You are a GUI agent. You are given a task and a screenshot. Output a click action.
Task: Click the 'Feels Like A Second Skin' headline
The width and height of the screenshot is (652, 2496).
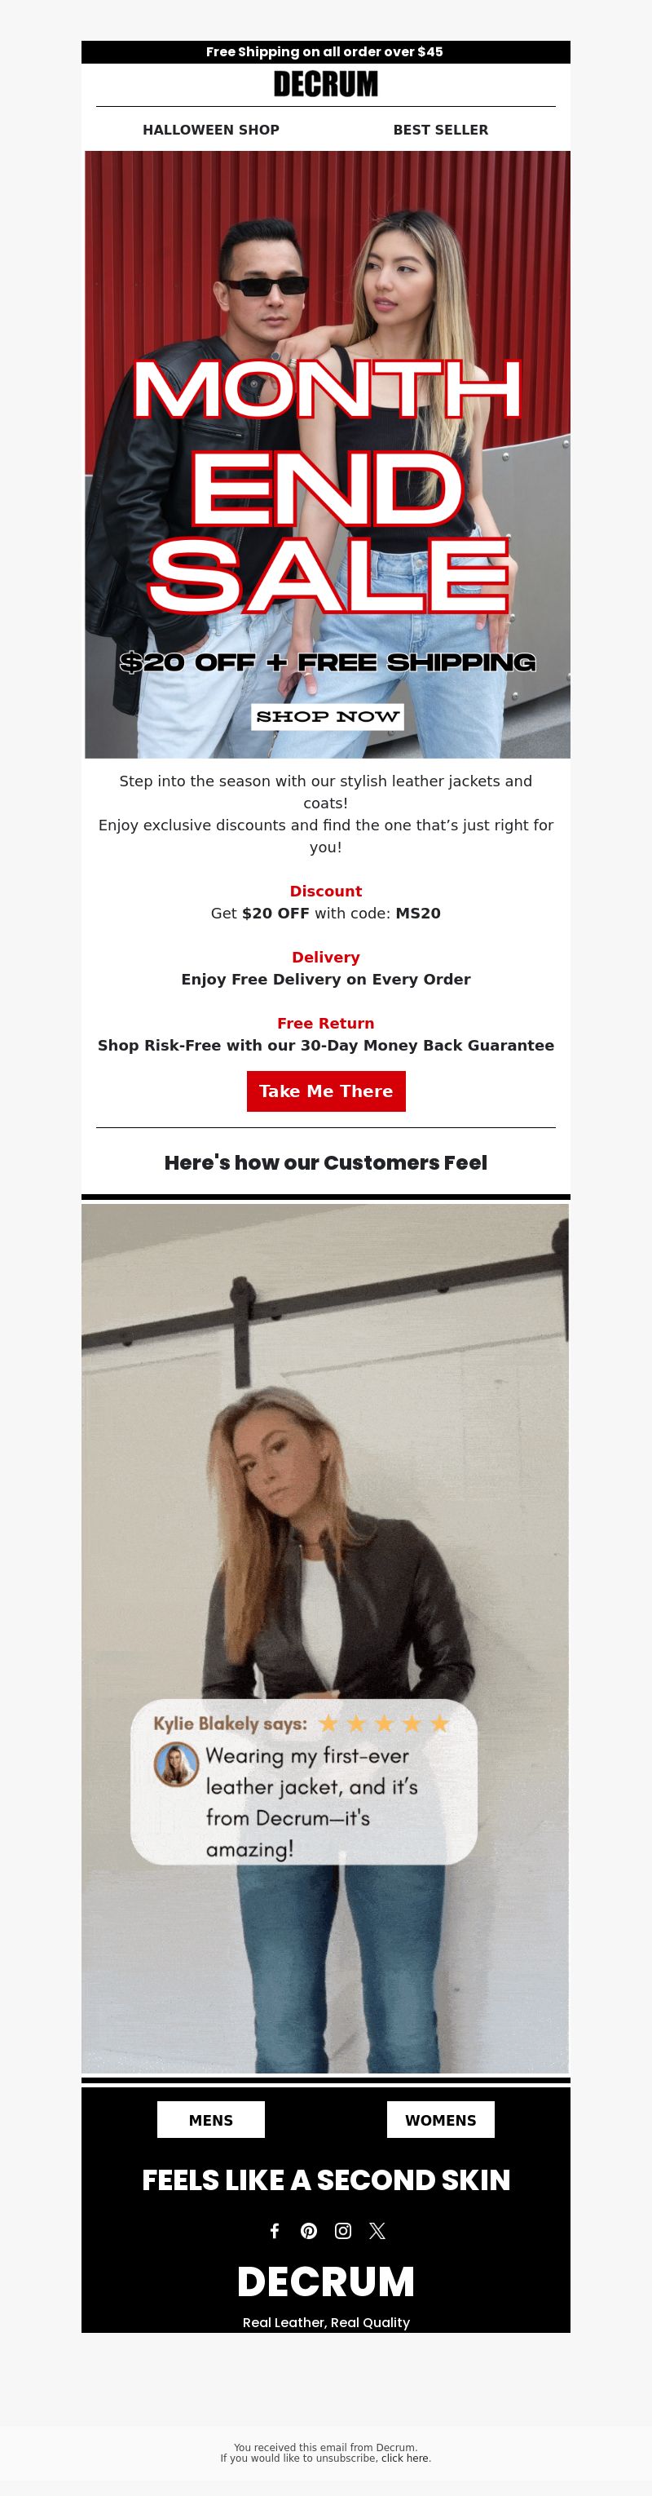coord(325,2180)
